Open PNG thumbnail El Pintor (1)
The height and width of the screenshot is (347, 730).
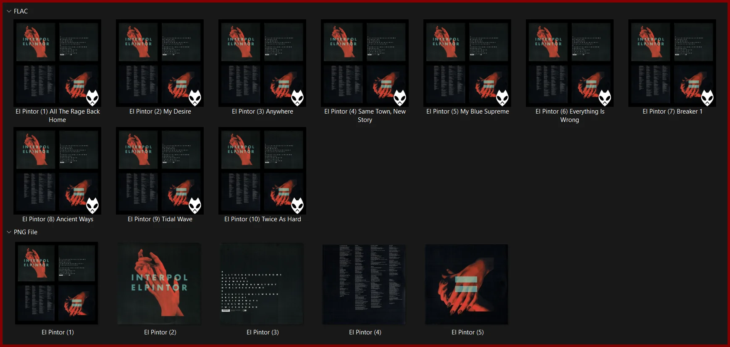pos(57,283)
